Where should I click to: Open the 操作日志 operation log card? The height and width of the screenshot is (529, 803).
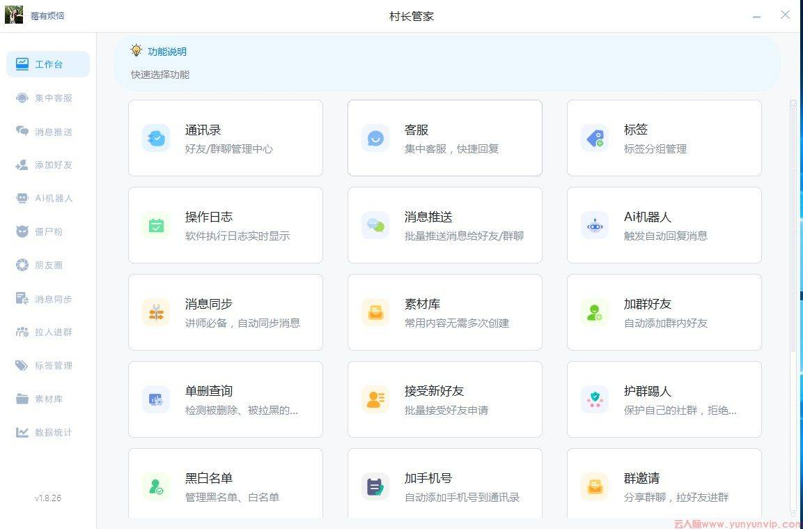225,224
